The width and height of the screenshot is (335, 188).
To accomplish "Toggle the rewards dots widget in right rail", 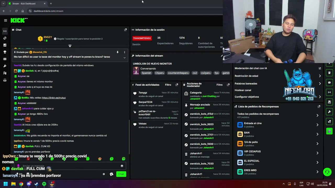I will tap(329, 121).
